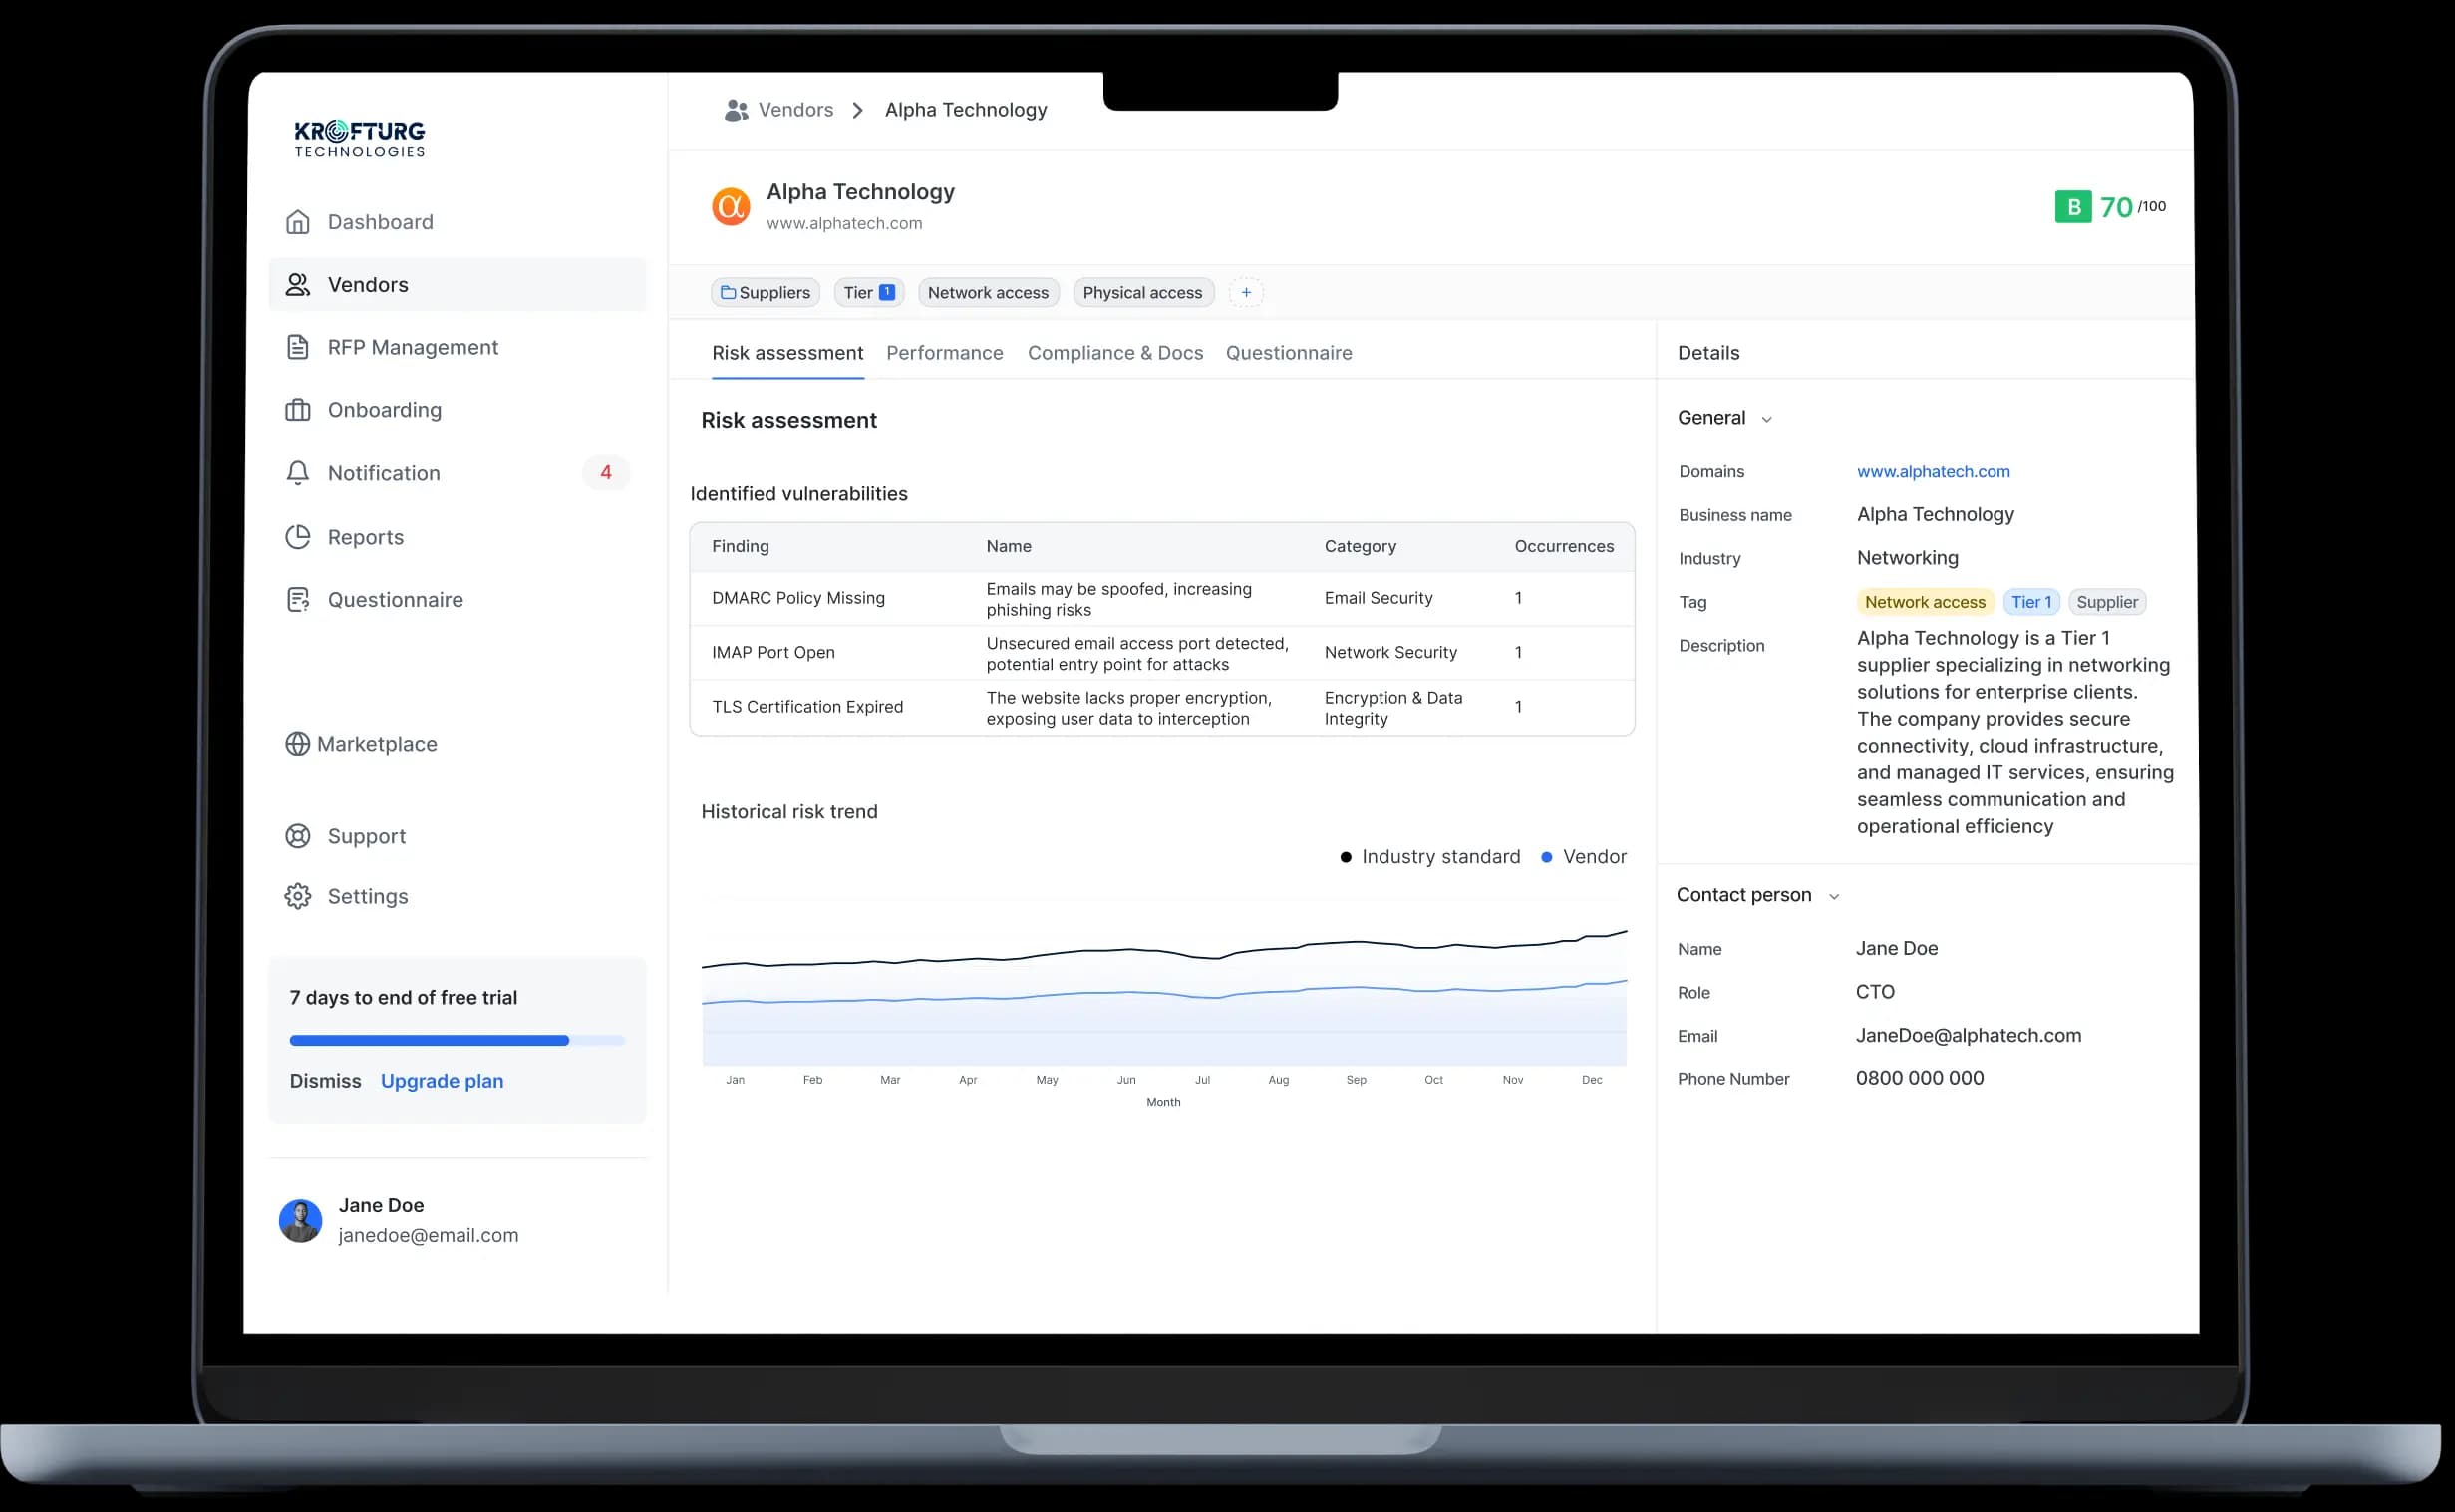The width and height of the screenshot is (2455, 1512).
Task: Click Jane Doe profile avatar
Action: [x=300, y=1220]
